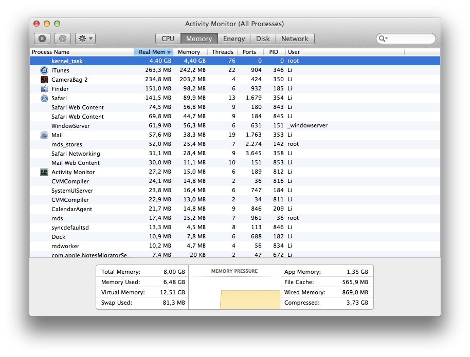Viewport: 470px width, 357px height.
Task: Sort by the Threads column header
Action: (x=223, y=52)
